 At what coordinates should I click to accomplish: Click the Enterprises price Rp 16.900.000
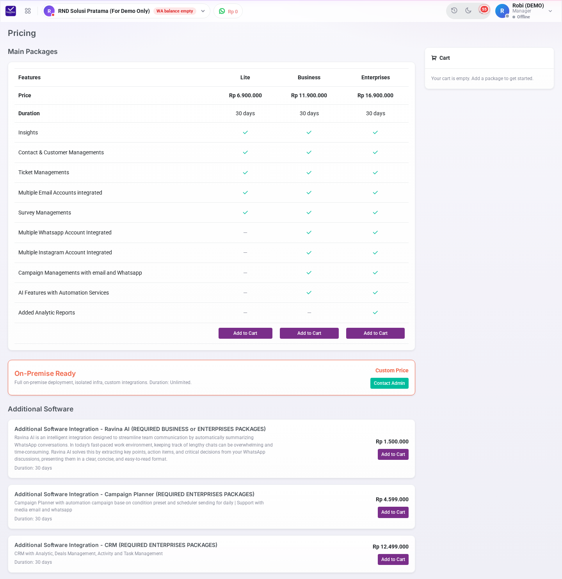click(375, 95)
